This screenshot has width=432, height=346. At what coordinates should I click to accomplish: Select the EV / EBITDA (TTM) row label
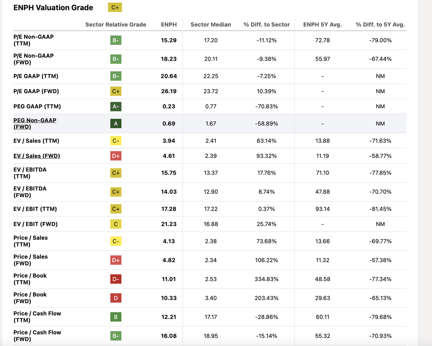pos(30,173)
